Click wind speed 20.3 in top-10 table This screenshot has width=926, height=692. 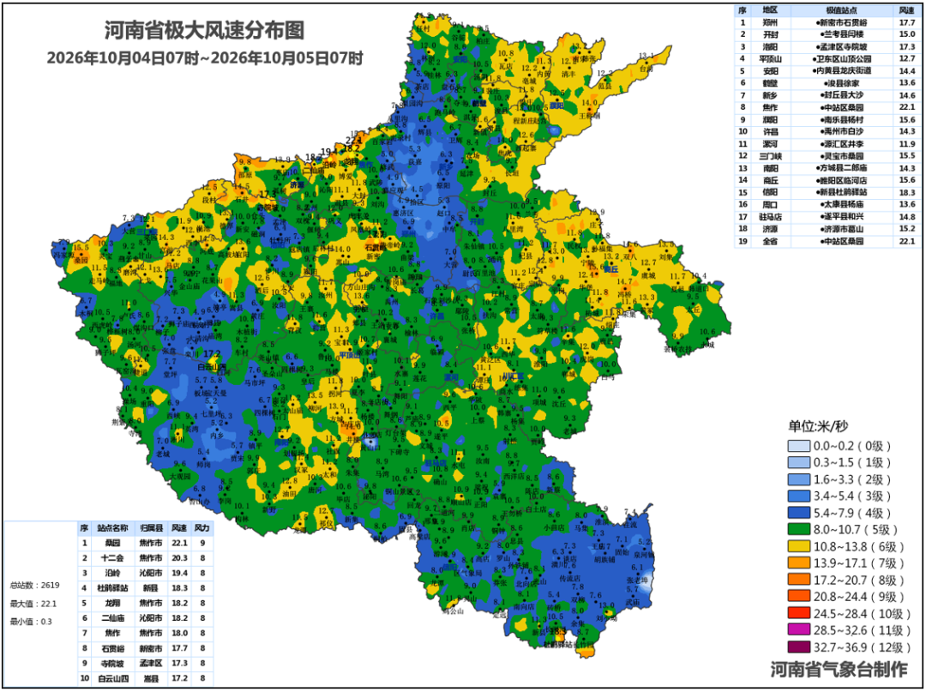pos(179,558)
